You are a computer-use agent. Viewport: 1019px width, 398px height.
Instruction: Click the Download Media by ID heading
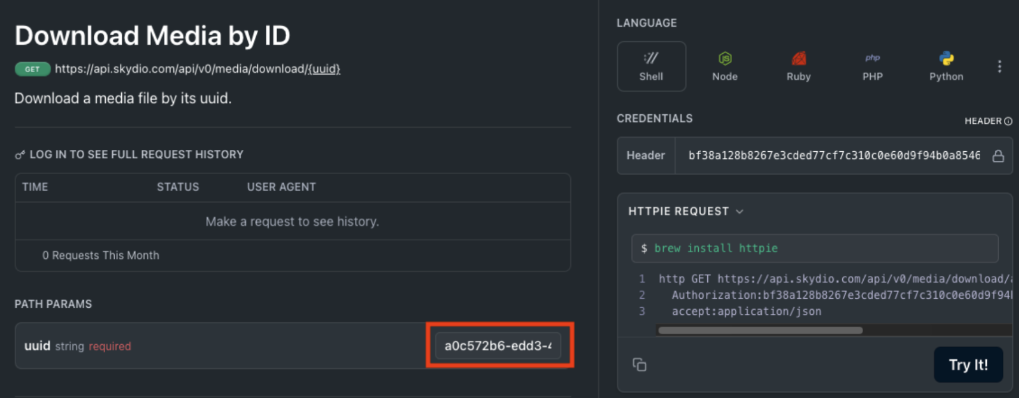tap(152, 36)
